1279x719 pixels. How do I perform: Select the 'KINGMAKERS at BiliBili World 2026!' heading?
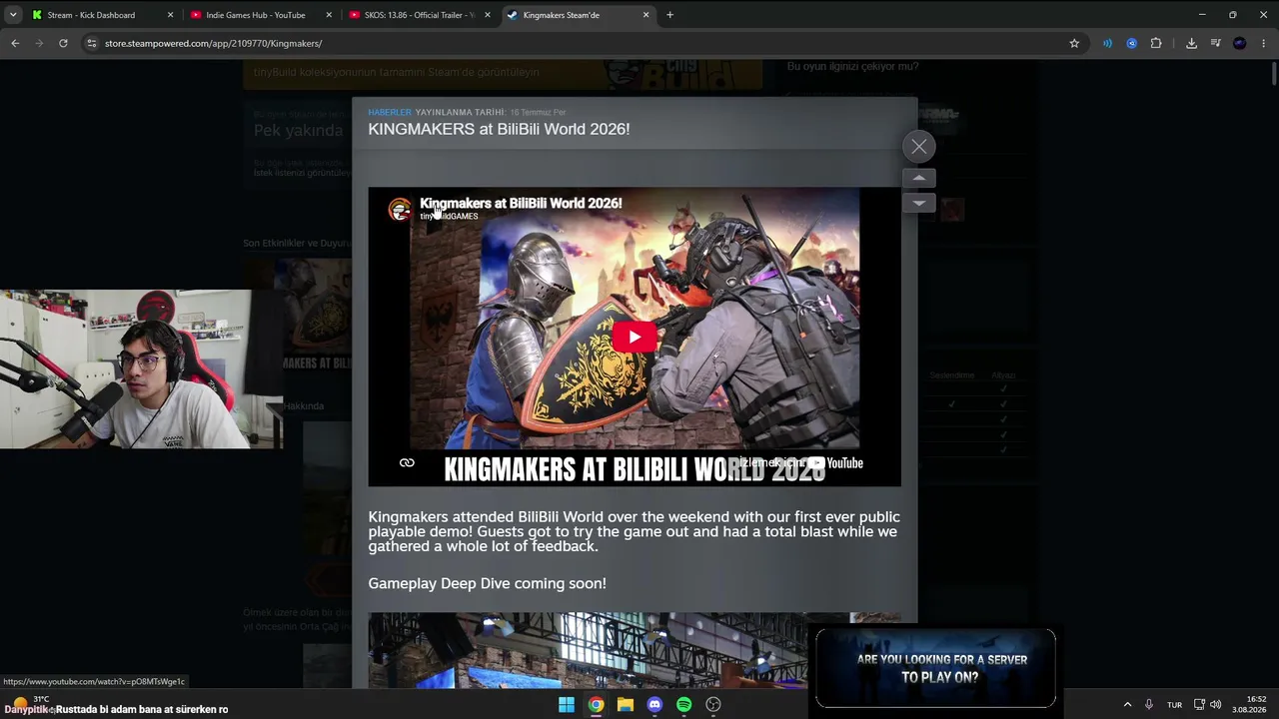coord(499,129)
